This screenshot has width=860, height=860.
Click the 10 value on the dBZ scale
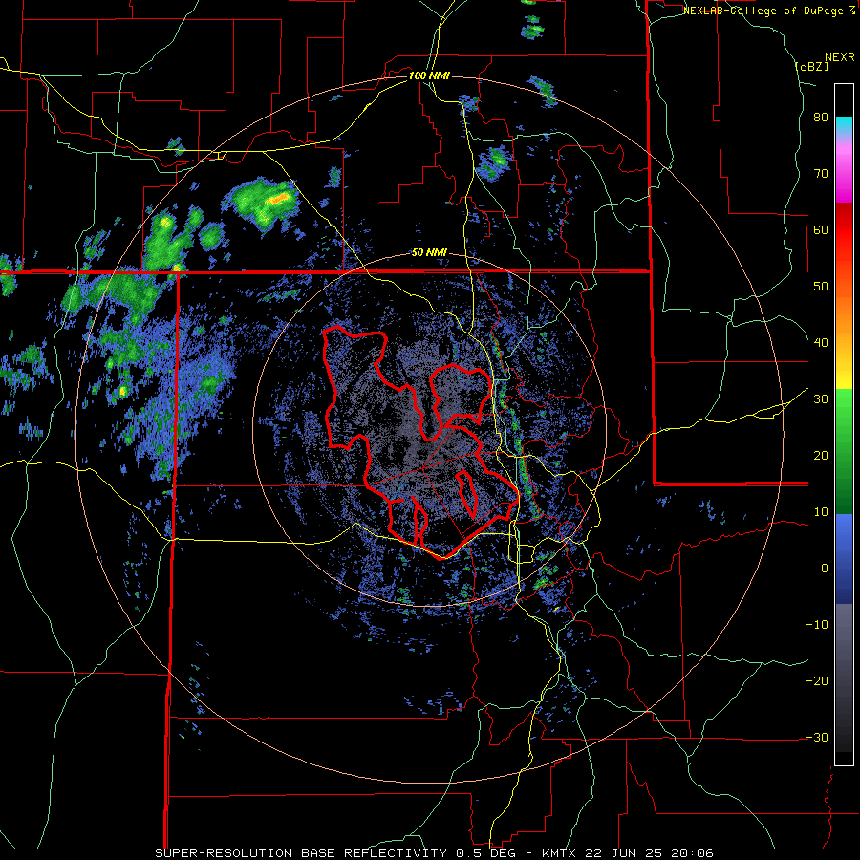tap(821, 512)
